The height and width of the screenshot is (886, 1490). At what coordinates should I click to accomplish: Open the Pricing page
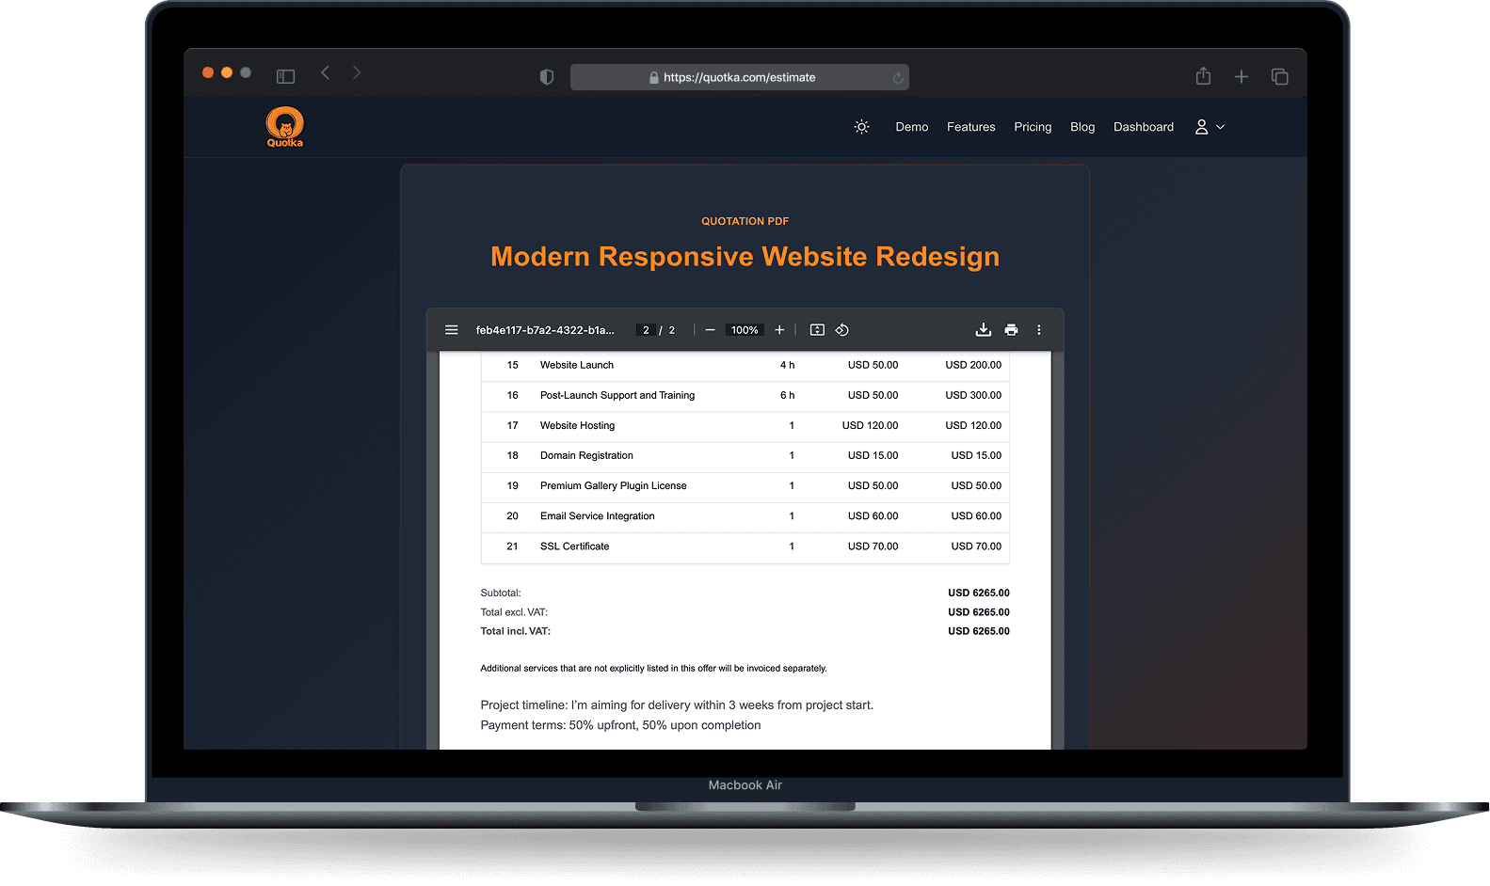1033,127
